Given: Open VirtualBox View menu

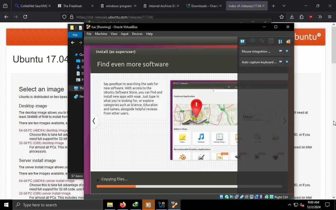Looking at the screenshot, I should tap(114, 34).
